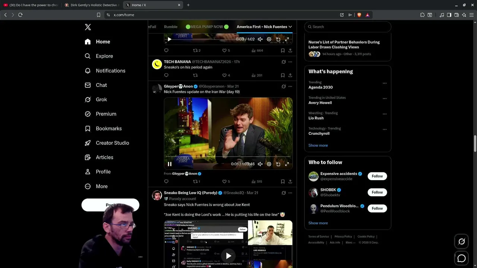Switch to Dirk Gently's Holistic Detective browser tab
477x268 pixels.
92,5
